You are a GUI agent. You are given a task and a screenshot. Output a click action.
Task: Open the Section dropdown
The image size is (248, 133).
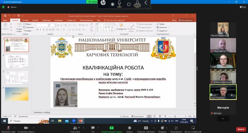click(x=28, y=31)
